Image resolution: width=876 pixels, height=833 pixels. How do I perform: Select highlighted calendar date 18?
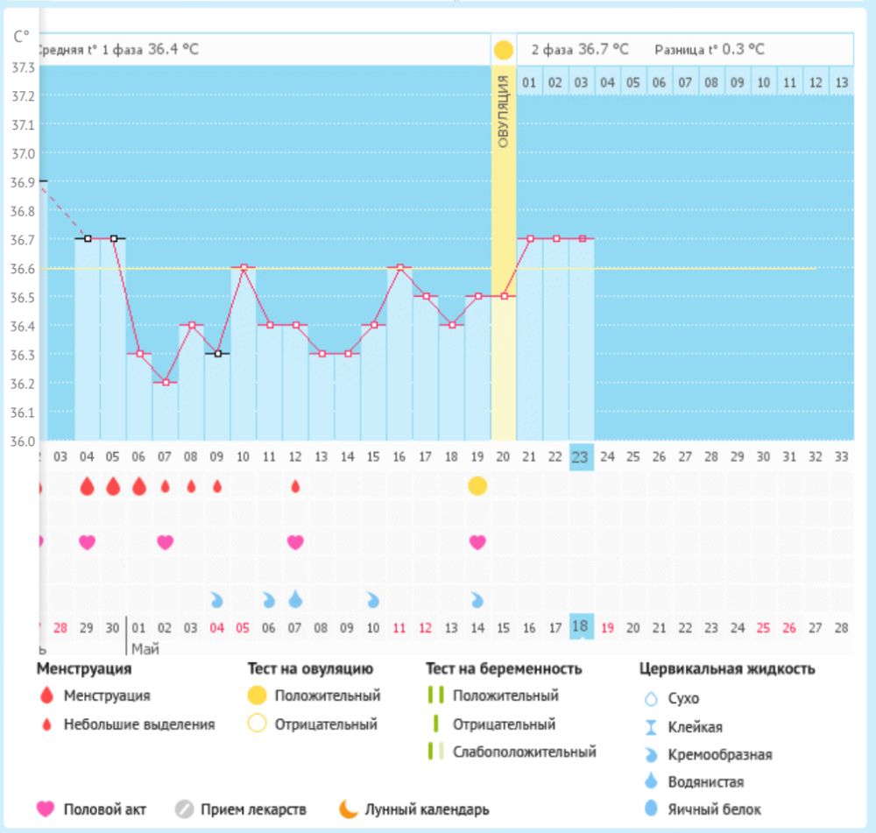(581, 626)
